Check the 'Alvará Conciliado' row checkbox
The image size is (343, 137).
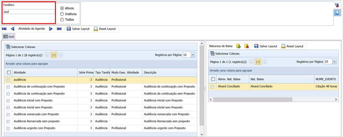coord(212,87)
